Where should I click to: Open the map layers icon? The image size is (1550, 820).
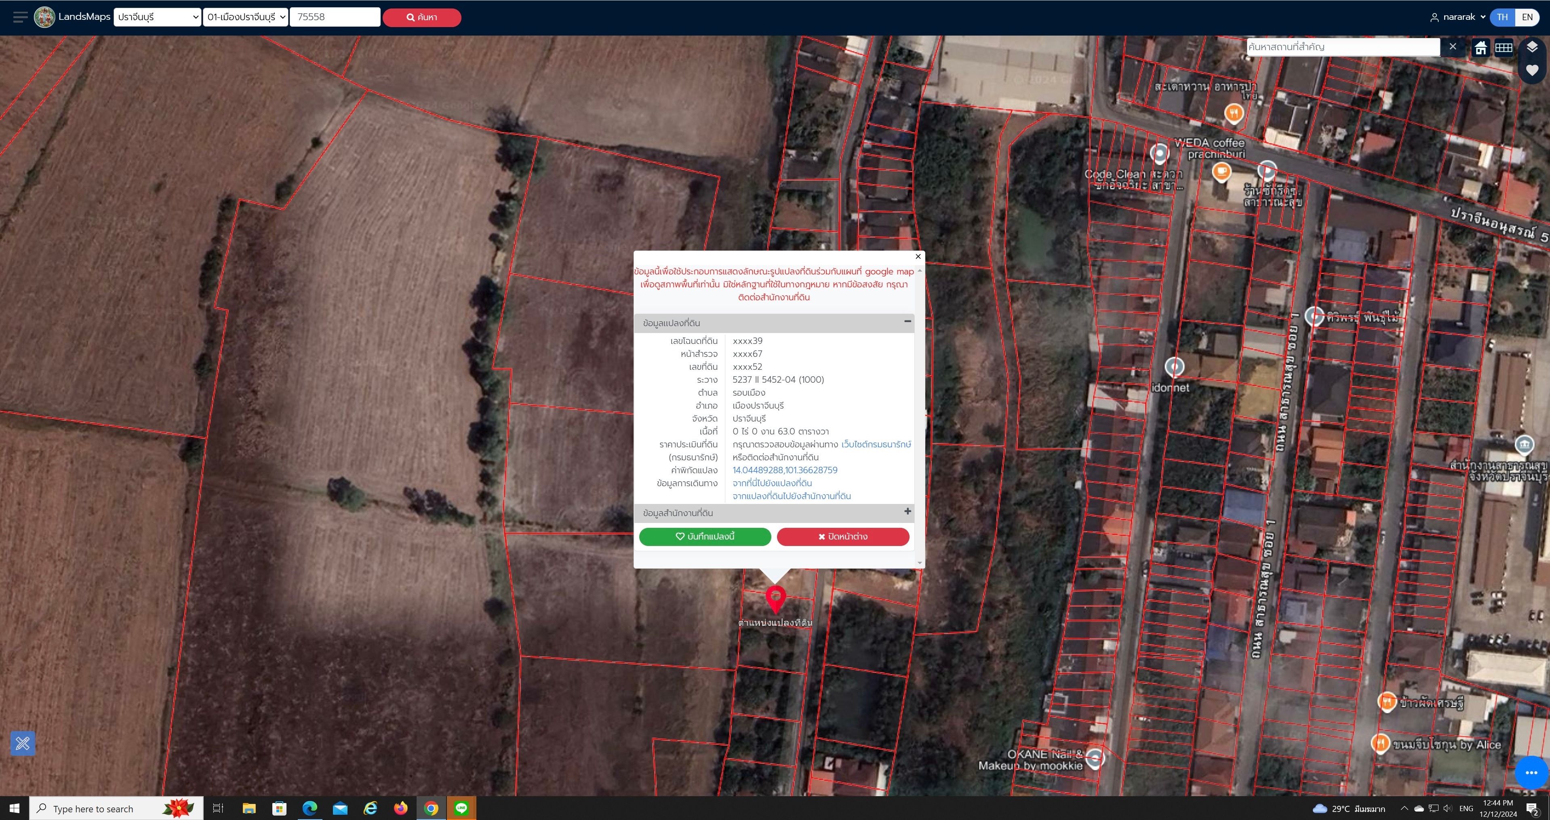(x=1532, y=47)
